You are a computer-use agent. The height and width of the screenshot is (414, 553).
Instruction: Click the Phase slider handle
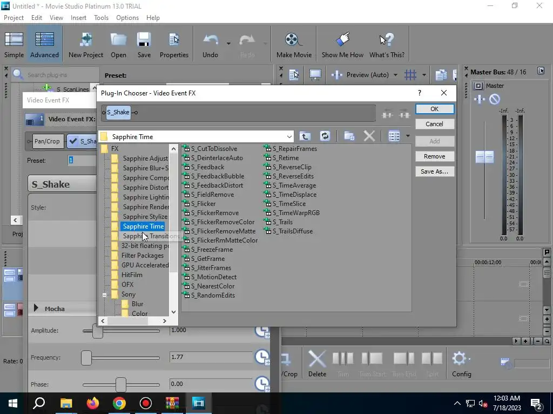pyautogui.click(x=120, y=384)
